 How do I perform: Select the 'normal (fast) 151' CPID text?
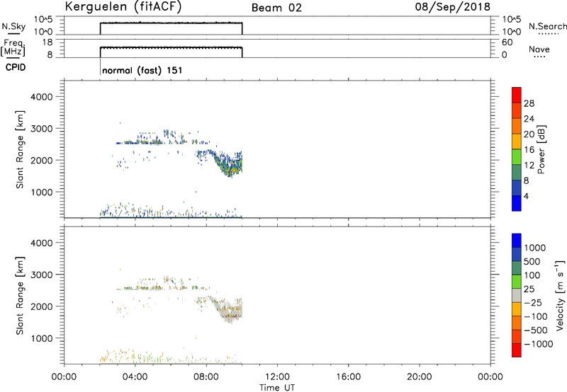point(142,70)
